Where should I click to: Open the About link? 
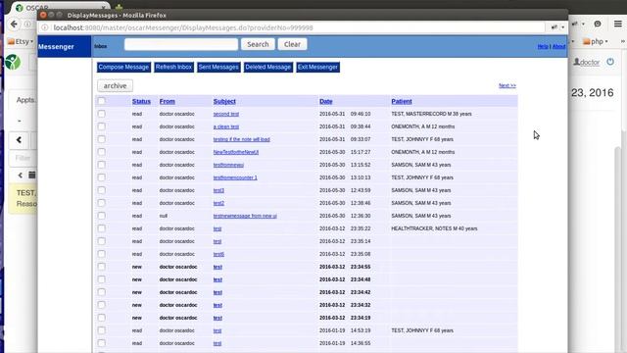coord(559,46)
